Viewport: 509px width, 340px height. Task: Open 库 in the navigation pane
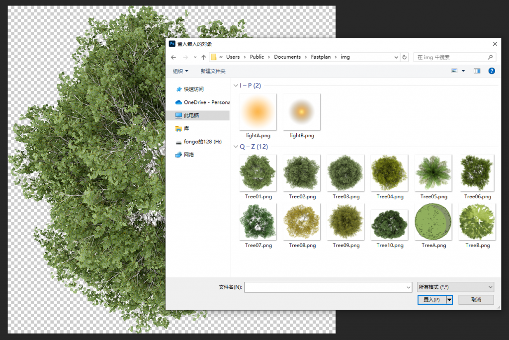click(x=182, y=129)
